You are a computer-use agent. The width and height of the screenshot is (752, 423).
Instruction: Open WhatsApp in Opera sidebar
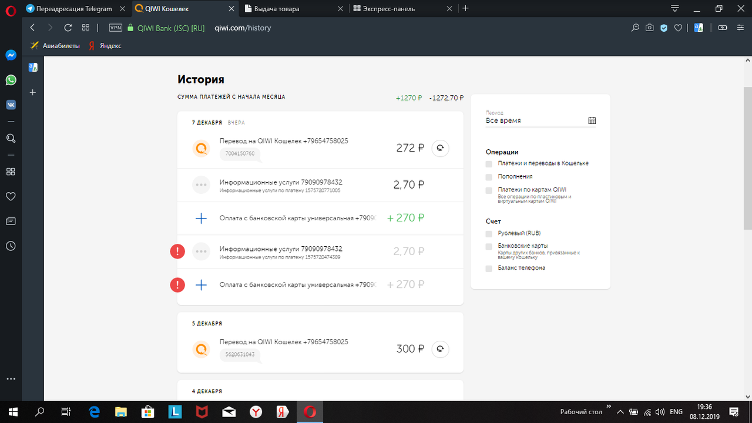pyautogui.click(x=11, y=80)
